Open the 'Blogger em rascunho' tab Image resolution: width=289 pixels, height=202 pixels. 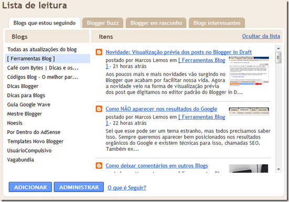[x=156, y=23]
